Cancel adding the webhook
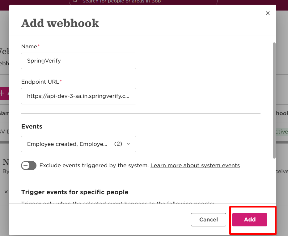This screenshot has height=236, width=288. tap(209, 220)
